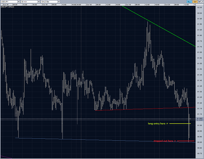Select the yellow long entry marker line
The width and height of the screenshot is (204, 159).
[180, 124]
